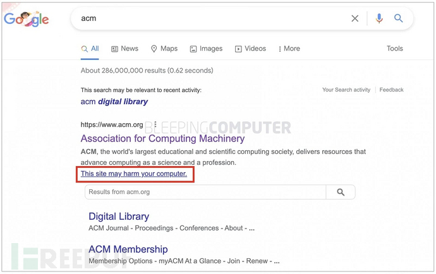Switch to the Images tab

click(x=206, y=49)
